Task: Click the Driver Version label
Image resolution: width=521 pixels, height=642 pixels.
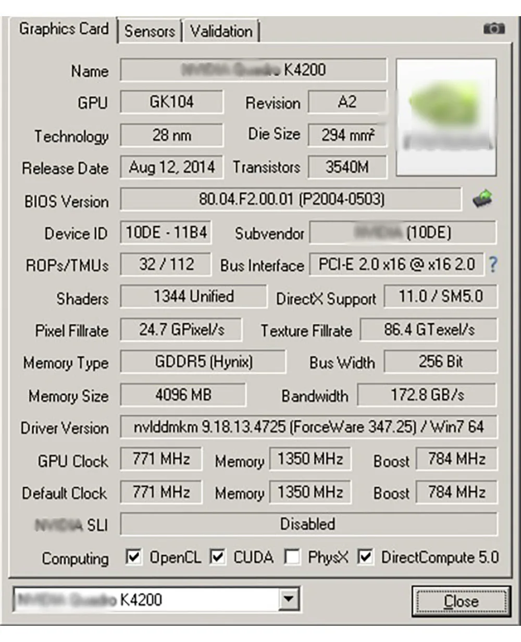Action: pyautogui.click(x=65, y=428)
